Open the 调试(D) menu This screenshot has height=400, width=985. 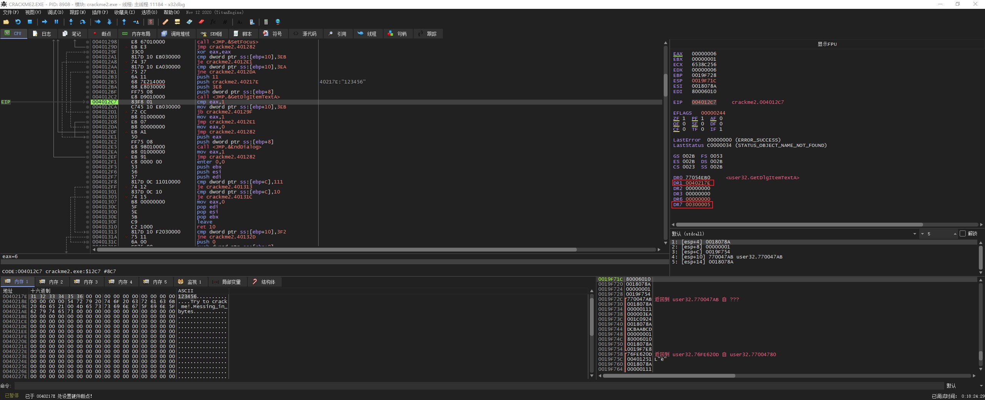[55, 12]
